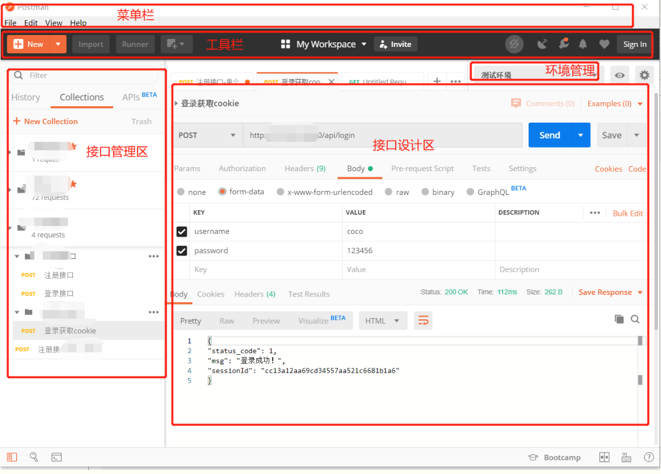This screenshot has width=661, height=474.
Task: Click the heart icon in header
Action: 604,44
